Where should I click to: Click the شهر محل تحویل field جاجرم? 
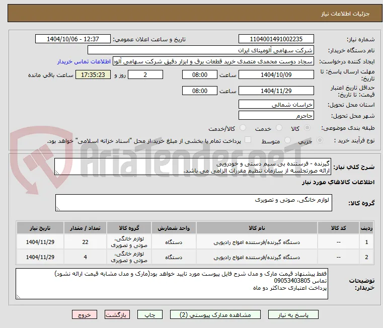pyautogui.click(x=276, y=116)
